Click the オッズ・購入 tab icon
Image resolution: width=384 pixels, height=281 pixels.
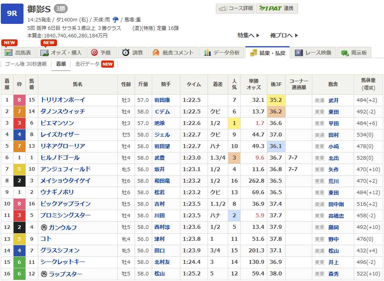45,53
